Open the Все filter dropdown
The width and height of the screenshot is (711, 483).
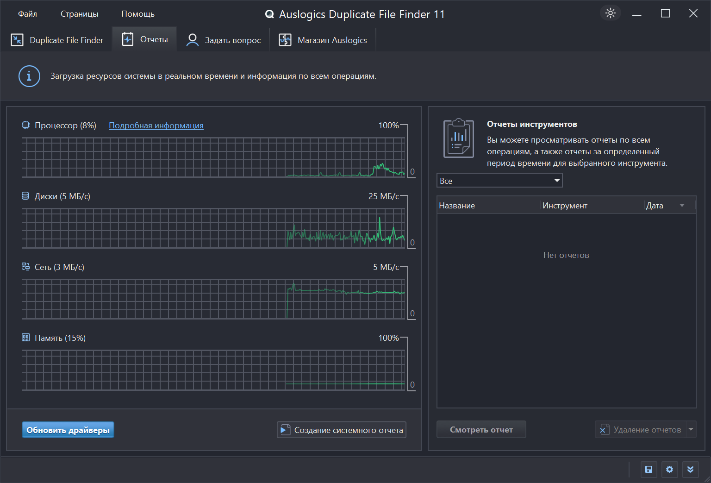499,181
